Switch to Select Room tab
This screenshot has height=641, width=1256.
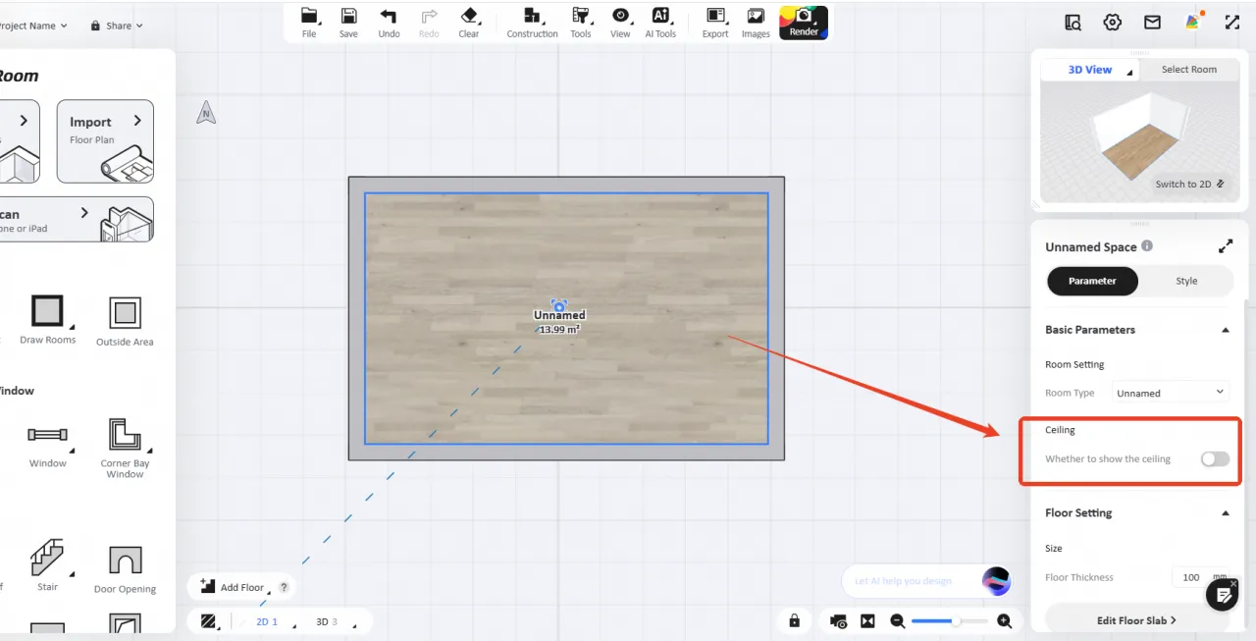pos(1188,70)
